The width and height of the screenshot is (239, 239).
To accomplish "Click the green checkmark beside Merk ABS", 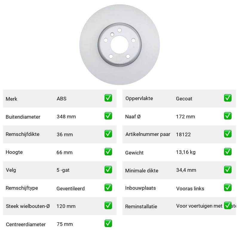I will 108,98.
